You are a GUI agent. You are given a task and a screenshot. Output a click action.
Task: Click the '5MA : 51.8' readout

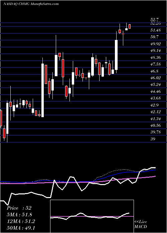tap(19, 215)
